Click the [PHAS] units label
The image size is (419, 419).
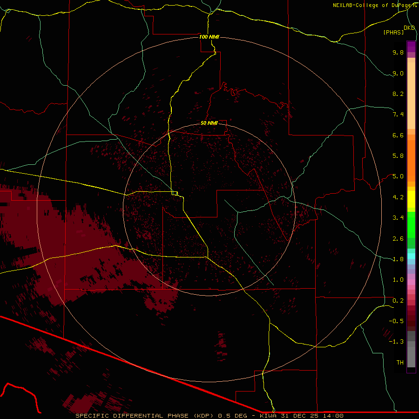coord(393,32)
